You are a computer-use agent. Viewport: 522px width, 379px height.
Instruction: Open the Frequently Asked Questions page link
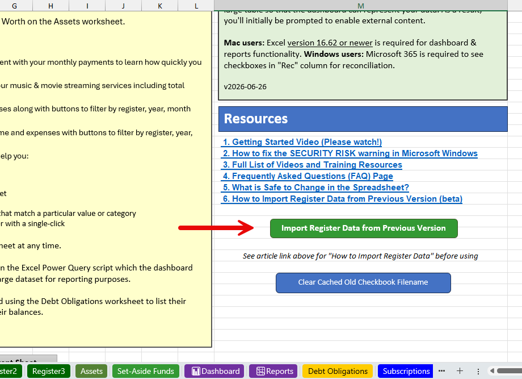coord(308,176)
